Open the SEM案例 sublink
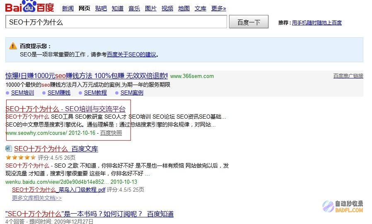 [132, 93]
